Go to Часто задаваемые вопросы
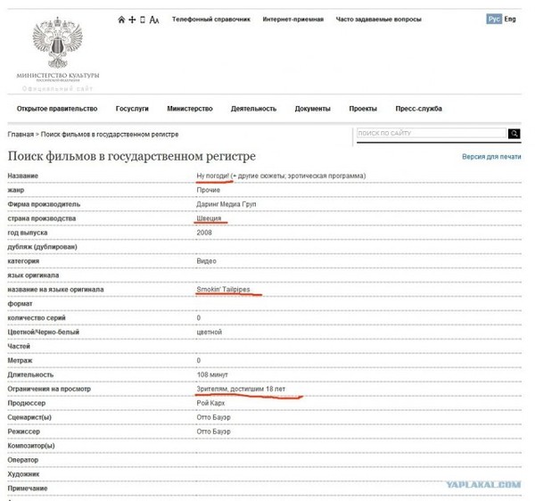This screenshot has height=501, width=535. click(378, 19)
